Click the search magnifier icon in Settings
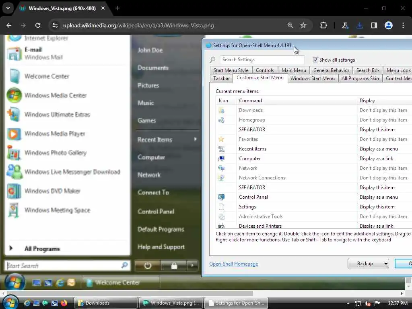The image size is (412, 309). [x=212, y=60]
